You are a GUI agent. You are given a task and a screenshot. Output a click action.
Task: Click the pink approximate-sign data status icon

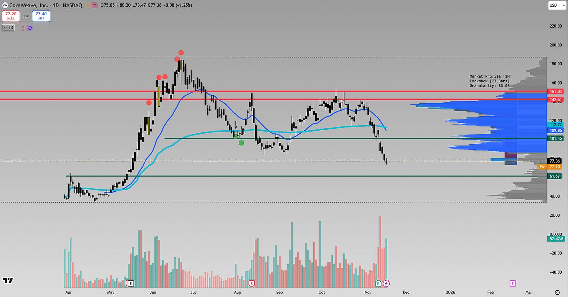coord(94,5)
